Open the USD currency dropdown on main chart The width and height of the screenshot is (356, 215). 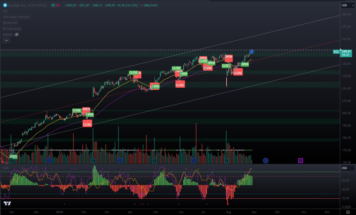click(x=348, y=5)
